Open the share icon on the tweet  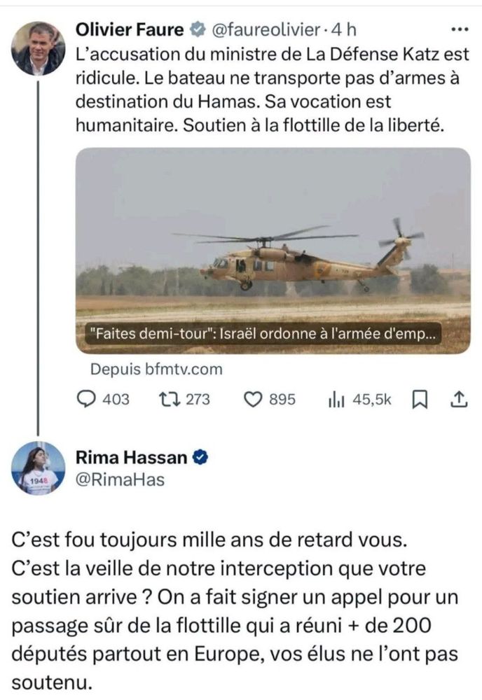[459, 398]
